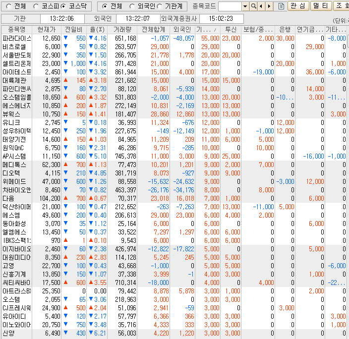
Task: Click the previous stock left arrow
Action: (x=261, y=6)
